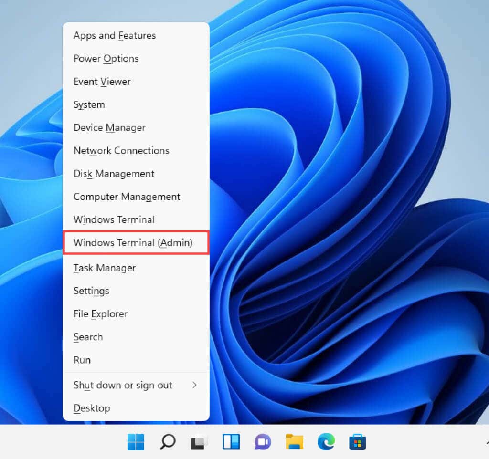The width and height of the screenshot is (489, 459).
Task: Launch Teams Chat from taskbar
Action: pyautogui.click(x=263, y=442)
